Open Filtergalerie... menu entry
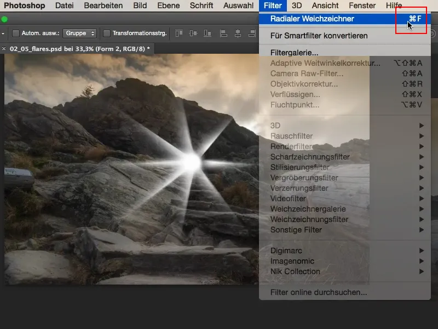The image size is (438, 329). point(345,53)
